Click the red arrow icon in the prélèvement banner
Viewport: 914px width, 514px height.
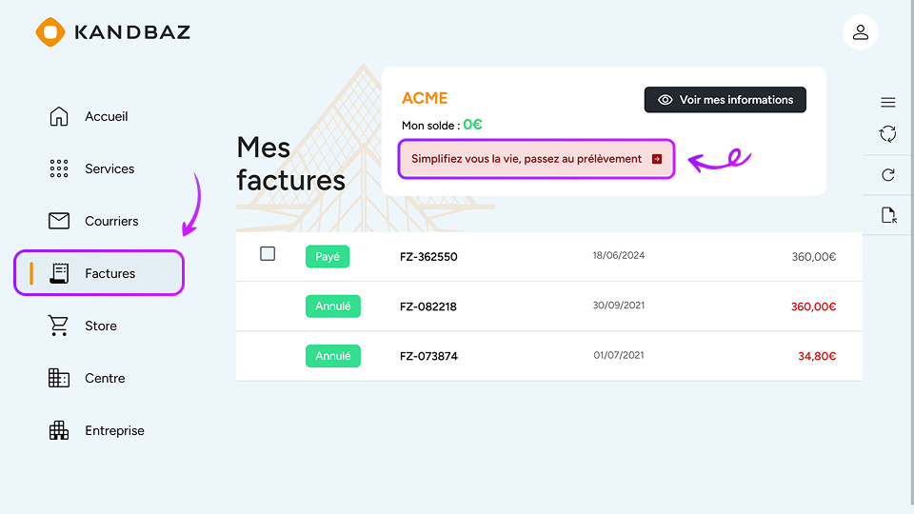point(657,159)
